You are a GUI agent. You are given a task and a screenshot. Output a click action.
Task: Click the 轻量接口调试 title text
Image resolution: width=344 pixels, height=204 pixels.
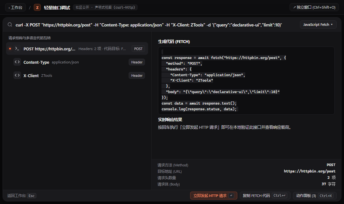click(x=57, y=8)
